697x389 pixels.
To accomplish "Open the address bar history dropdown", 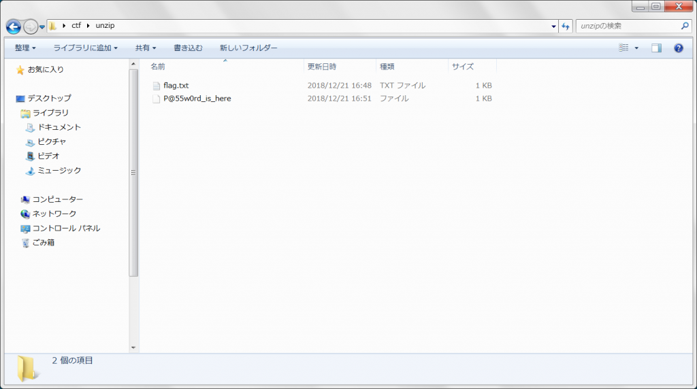I will pos(553,27).
